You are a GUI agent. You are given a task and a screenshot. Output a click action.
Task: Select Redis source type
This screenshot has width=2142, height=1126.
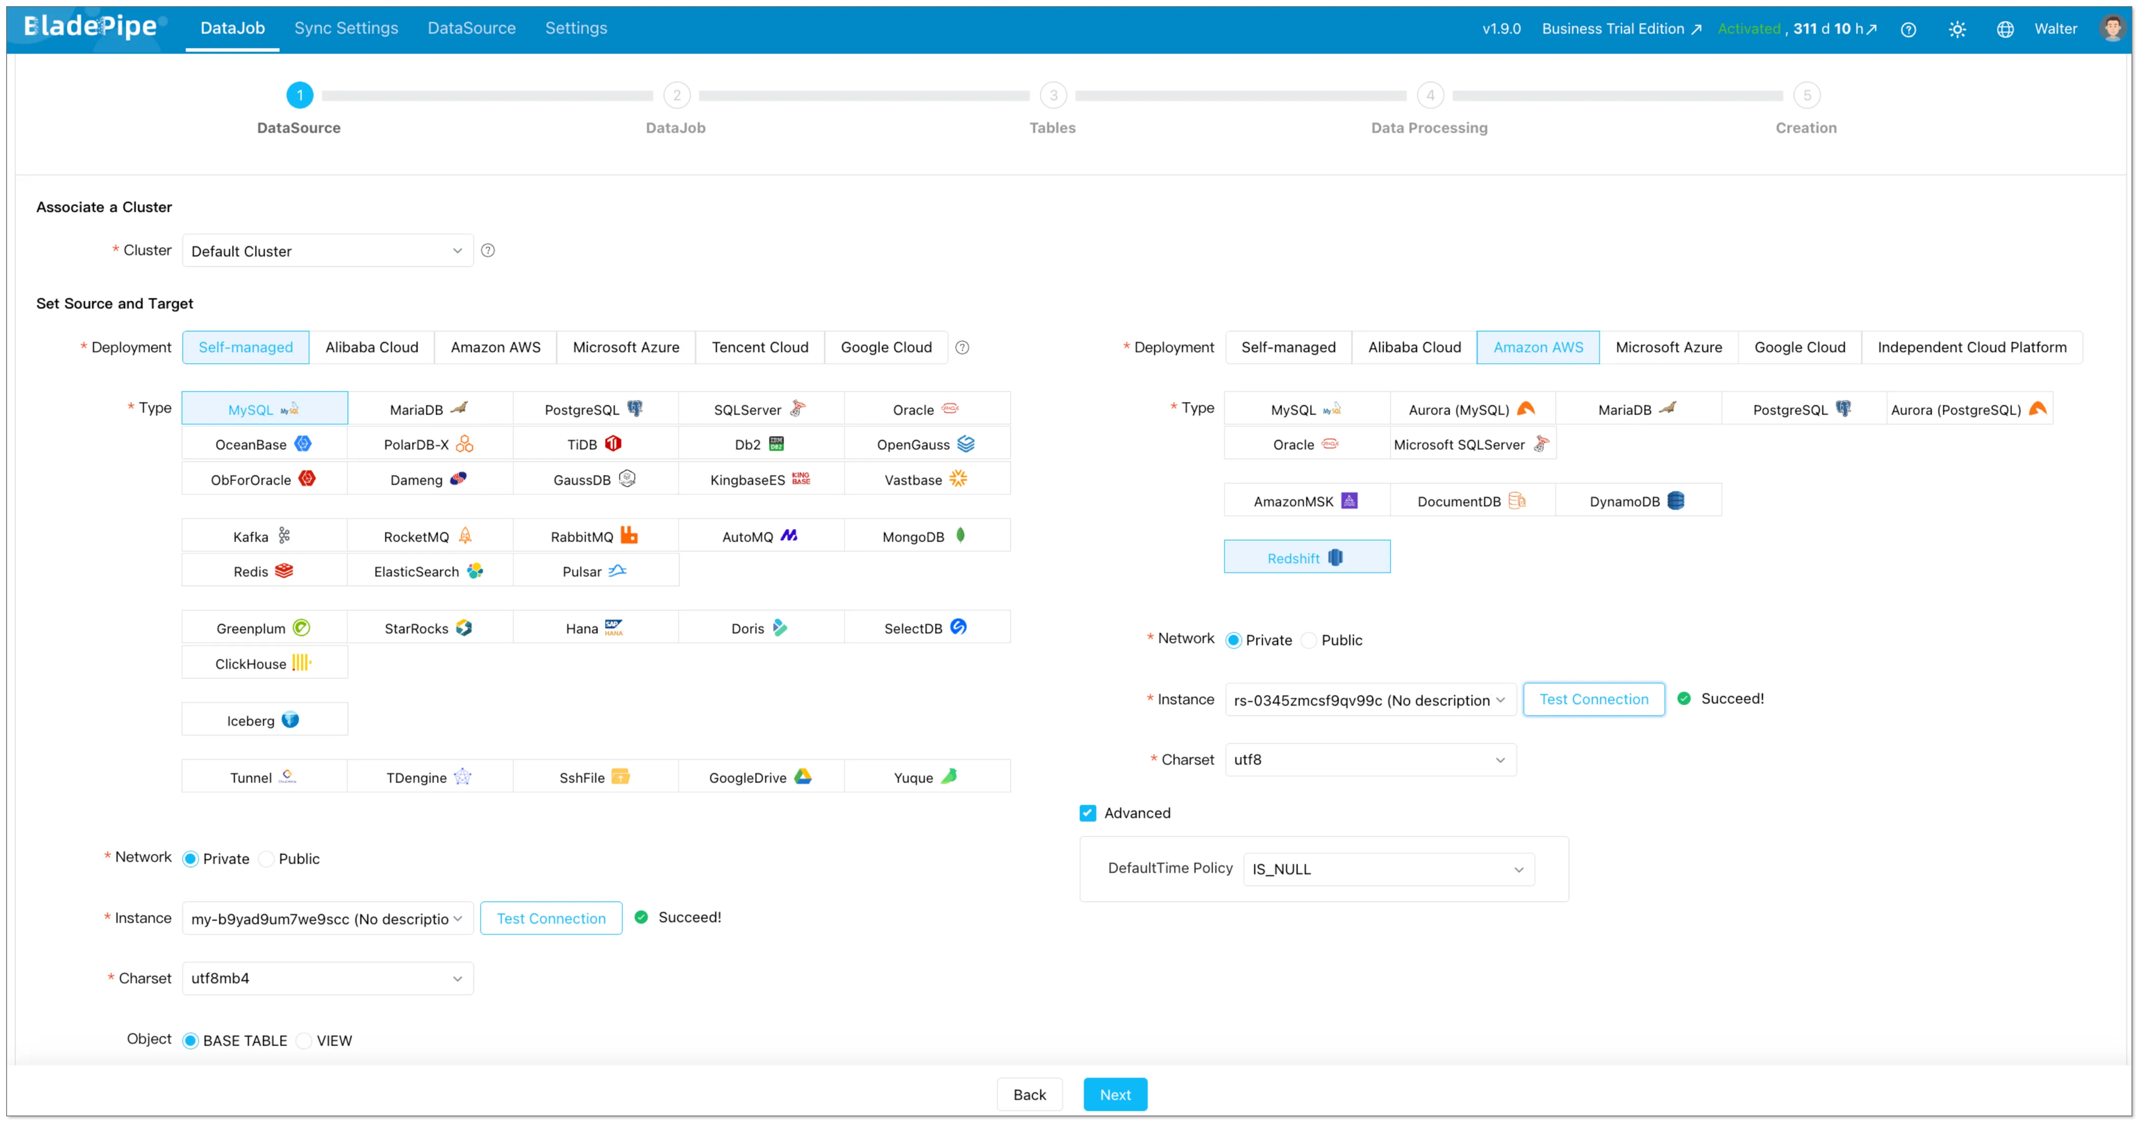coord(265,571)
